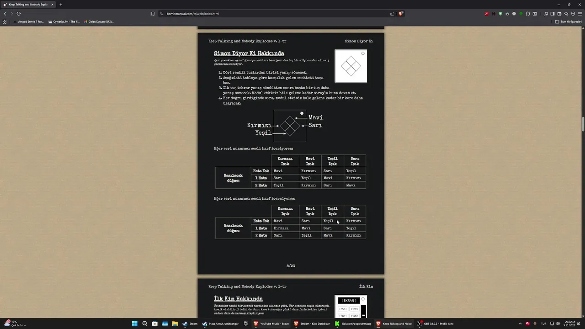The width and height of the screenshot is (585, 329).
Task: Open Gelen Kutusu (843) bookmark
Action: [x=99, y=21]
